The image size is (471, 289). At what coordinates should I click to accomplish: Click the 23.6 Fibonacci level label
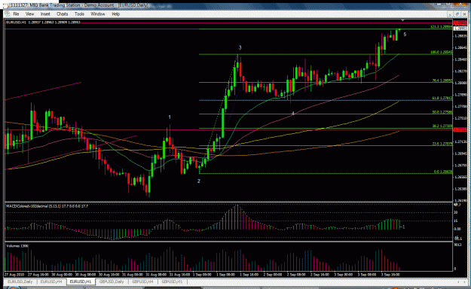[x=442, y=144]
